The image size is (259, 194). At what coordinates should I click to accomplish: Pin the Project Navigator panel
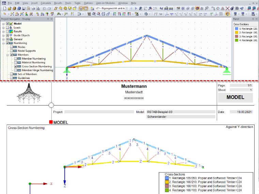pos(48,19)
